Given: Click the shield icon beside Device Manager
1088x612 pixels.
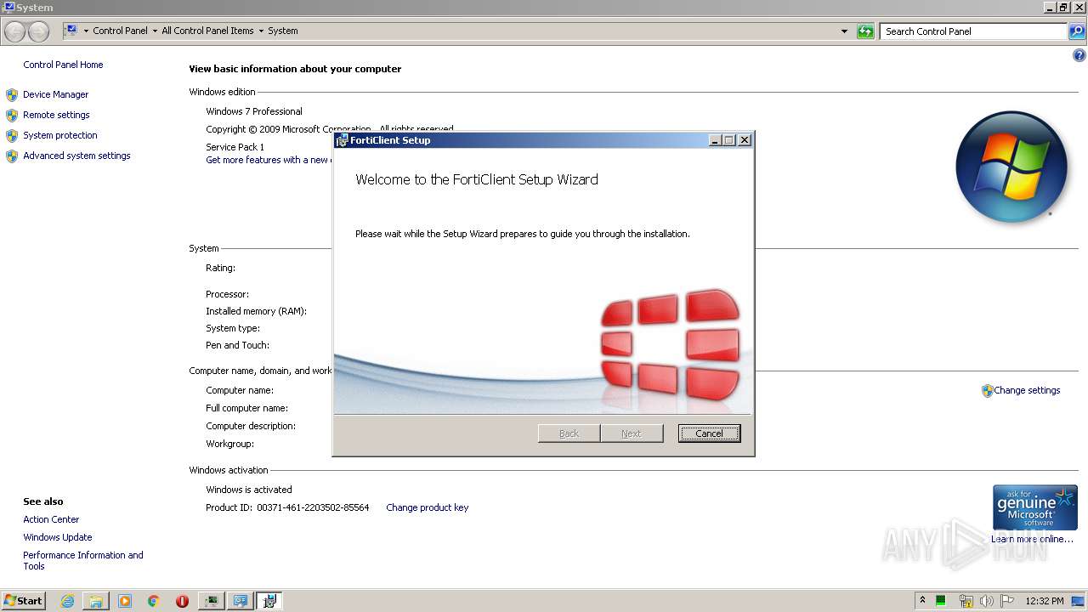Looking at the screenshot, I should pyautogui.click(x=12, y=94).
